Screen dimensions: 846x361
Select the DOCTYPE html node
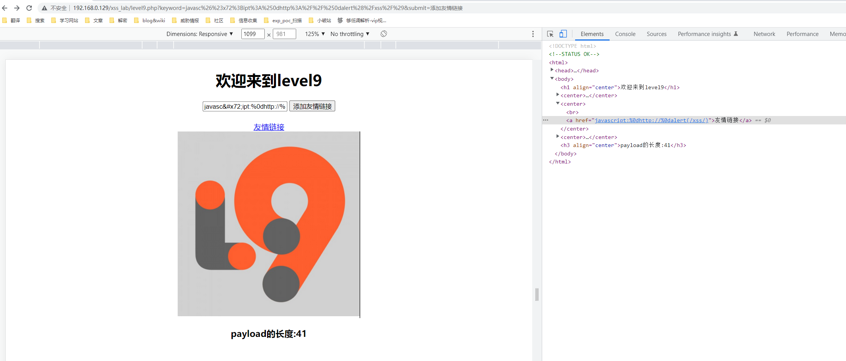click(572, 46)
